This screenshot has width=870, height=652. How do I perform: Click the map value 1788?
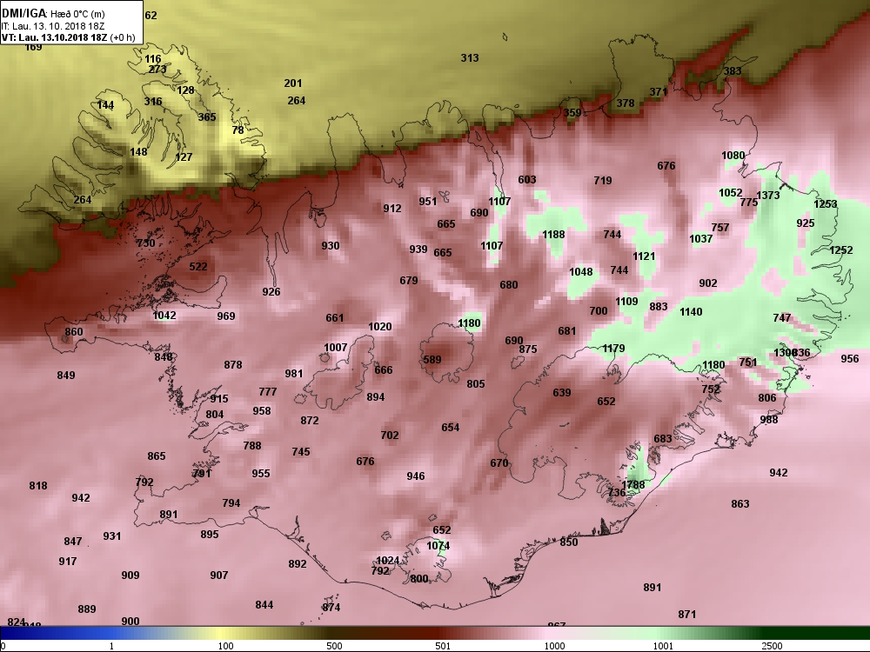[x=633, y=484]
